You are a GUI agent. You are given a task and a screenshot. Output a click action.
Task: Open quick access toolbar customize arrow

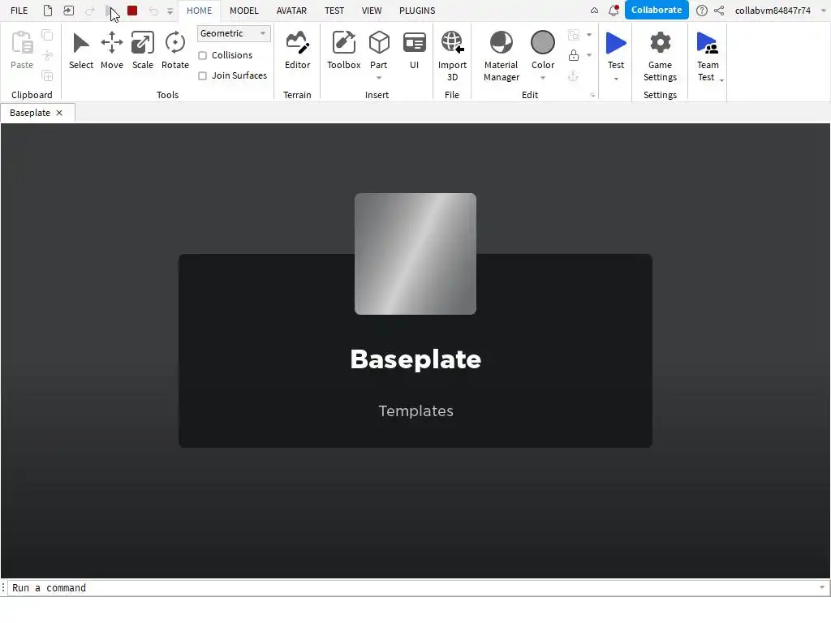click(x=170, y=11)
